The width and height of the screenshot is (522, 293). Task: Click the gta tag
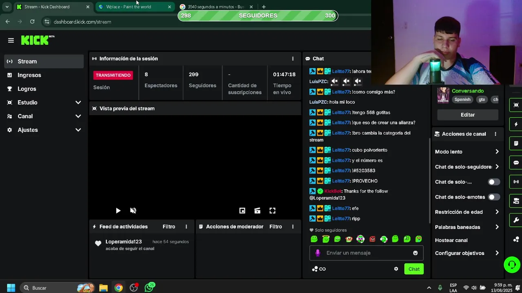(x=482, y=99)
